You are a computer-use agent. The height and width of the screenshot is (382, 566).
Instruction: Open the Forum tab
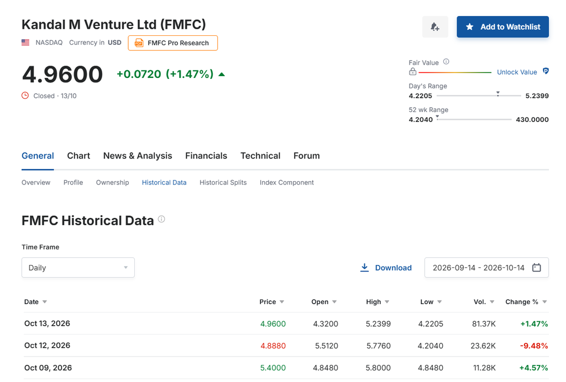[306, 156]
